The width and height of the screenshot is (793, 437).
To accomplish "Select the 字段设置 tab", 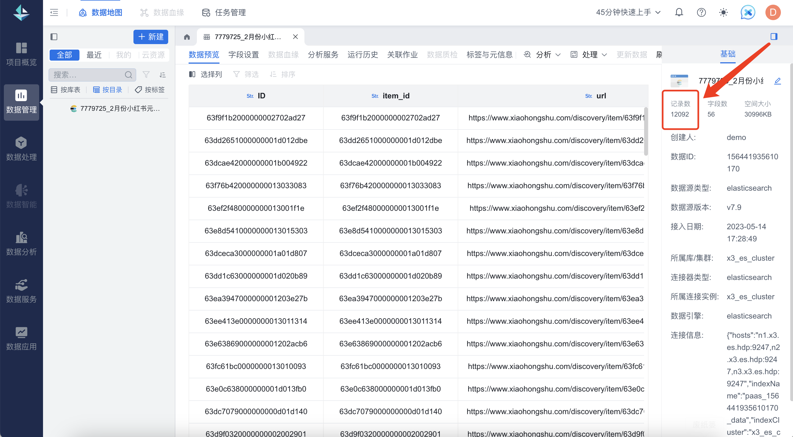I will pyautogui.click(x=243, y=55).
